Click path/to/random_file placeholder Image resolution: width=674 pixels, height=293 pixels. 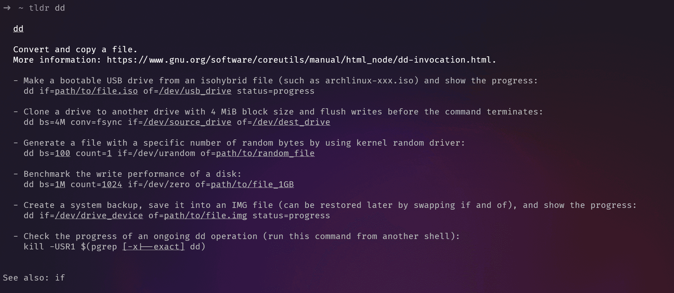tap(265, 153)
